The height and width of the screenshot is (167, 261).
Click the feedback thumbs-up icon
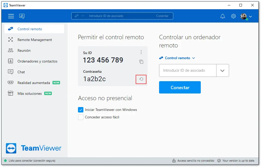pyautogui.click(x=22, y=16)
